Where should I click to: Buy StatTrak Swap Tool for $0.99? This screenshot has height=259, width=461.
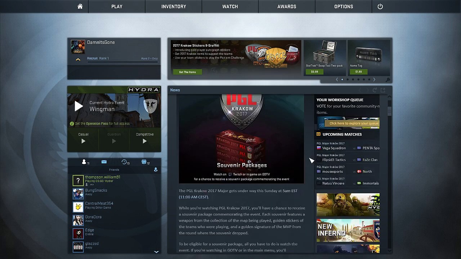314,72
